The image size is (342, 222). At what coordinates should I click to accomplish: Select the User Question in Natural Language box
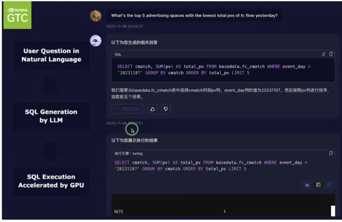pyautogui.click(x=51, y=55)
